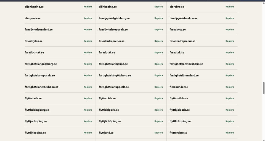Click the domain text familjejuristgöteborg.se

click(x=114, y=18)
